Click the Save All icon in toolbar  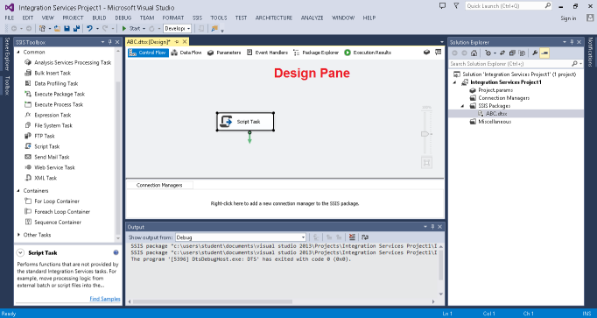[76, 29]
